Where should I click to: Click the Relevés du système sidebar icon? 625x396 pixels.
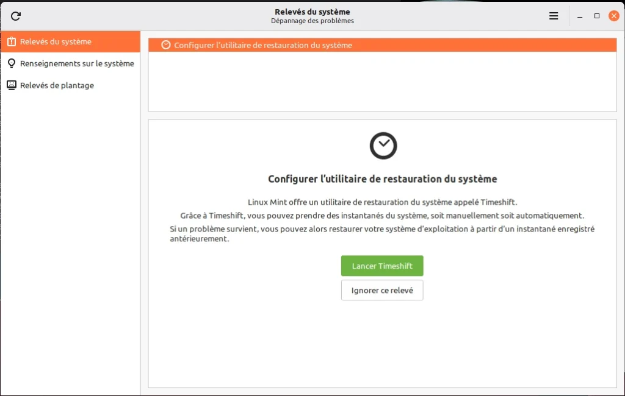11,42
